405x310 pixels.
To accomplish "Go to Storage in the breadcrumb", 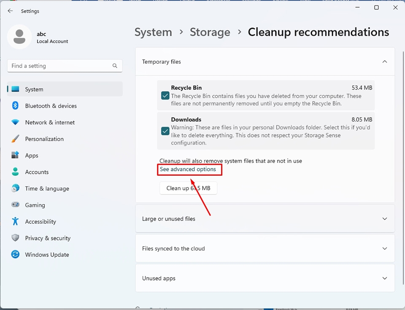I will pyautogui.click(x=210, y=32).
